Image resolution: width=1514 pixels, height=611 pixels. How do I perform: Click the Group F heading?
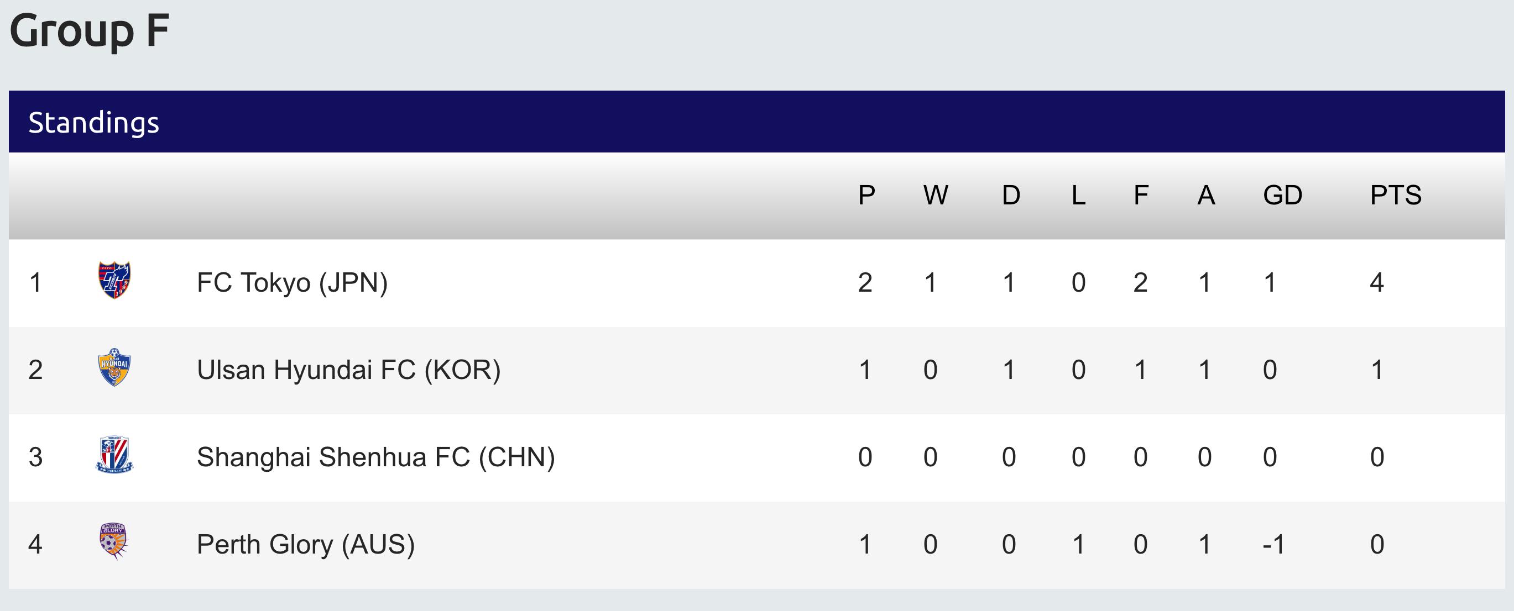(90, 30)
